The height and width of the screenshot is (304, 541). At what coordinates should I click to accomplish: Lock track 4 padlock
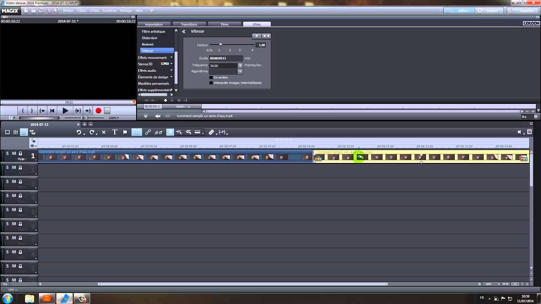(x=20, y=195)
